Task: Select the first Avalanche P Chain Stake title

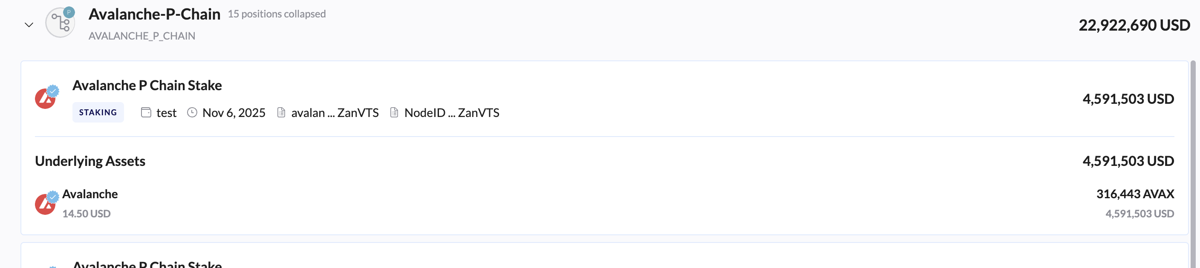Action: [x=147, y=85]
